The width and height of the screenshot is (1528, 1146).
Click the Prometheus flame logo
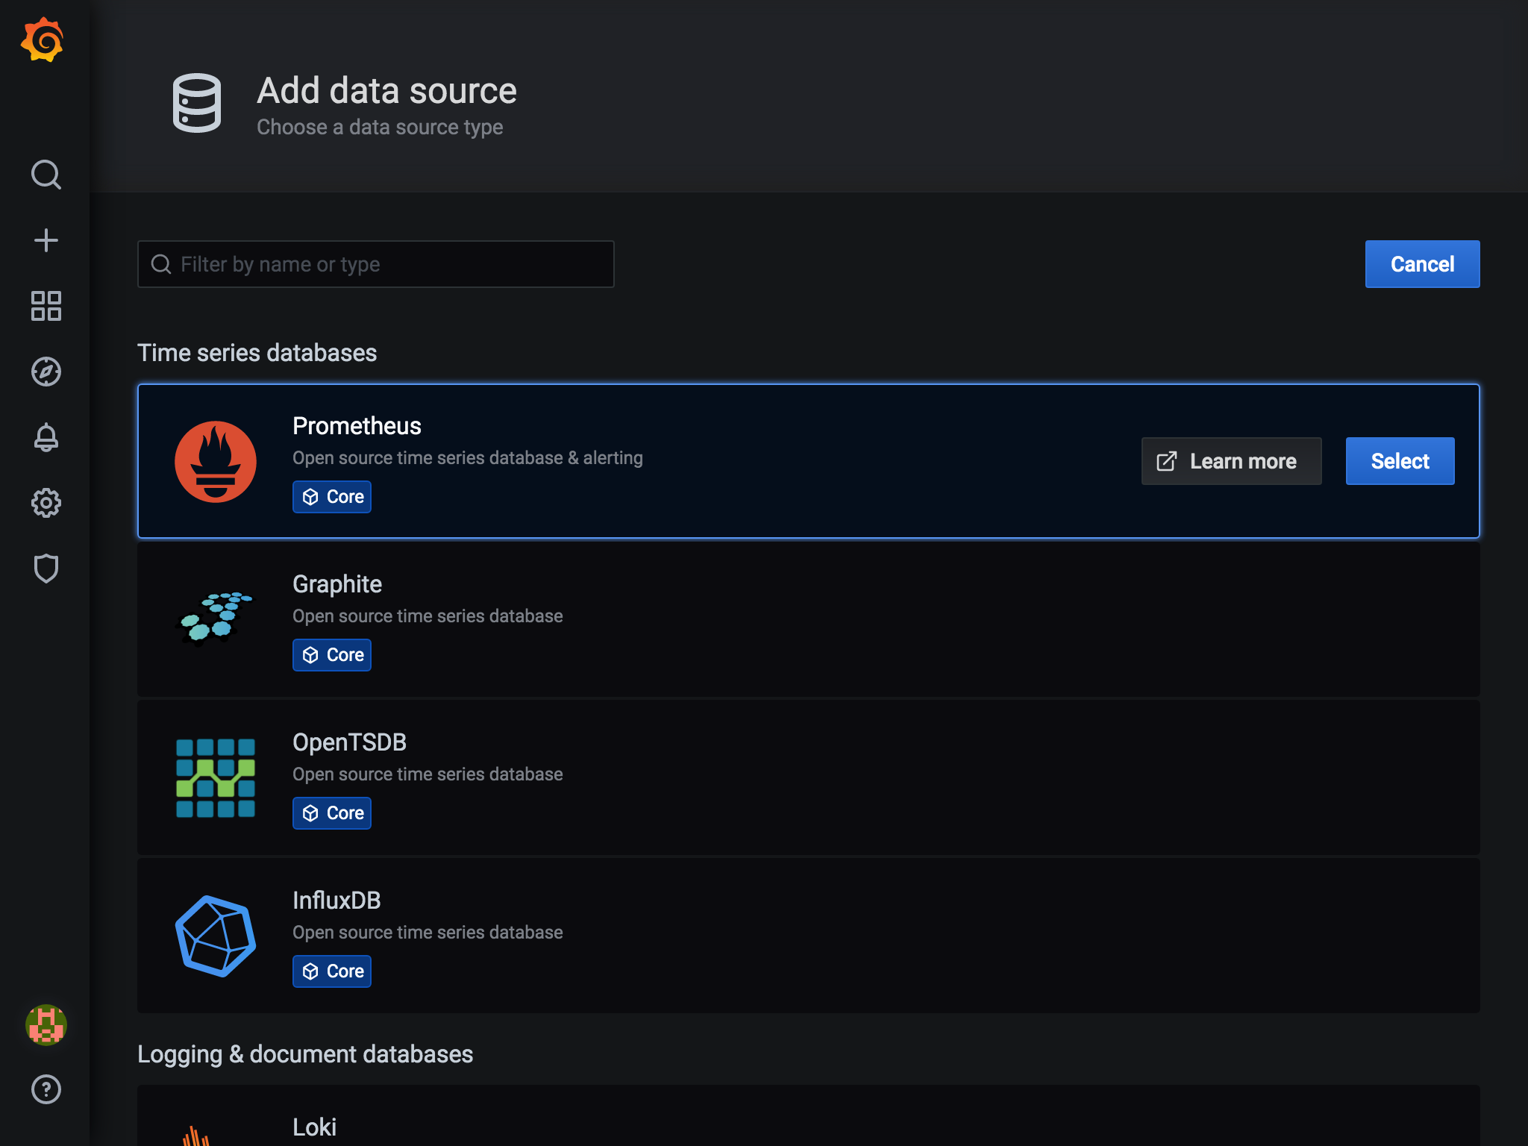(x=216, y=462)
